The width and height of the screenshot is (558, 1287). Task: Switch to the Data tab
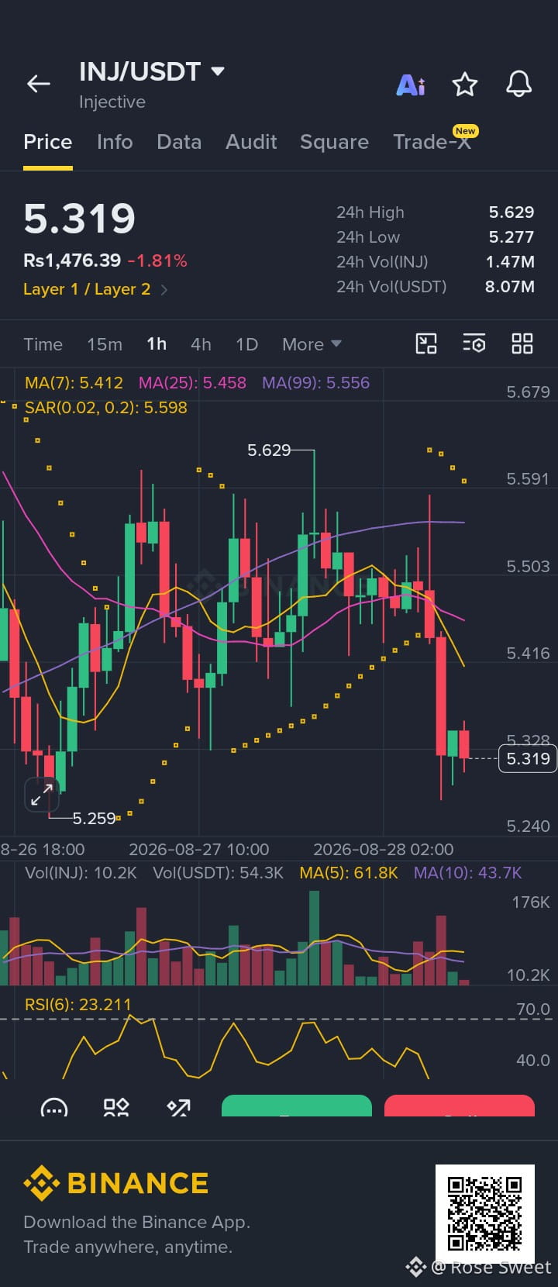pyautogui.click(x=179, y=142)
